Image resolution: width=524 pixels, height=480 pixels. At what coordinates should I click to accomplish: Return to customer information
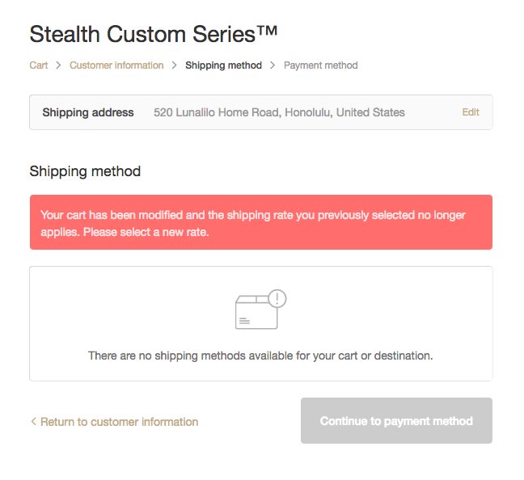pyautogui.click(x=120, y=422)
